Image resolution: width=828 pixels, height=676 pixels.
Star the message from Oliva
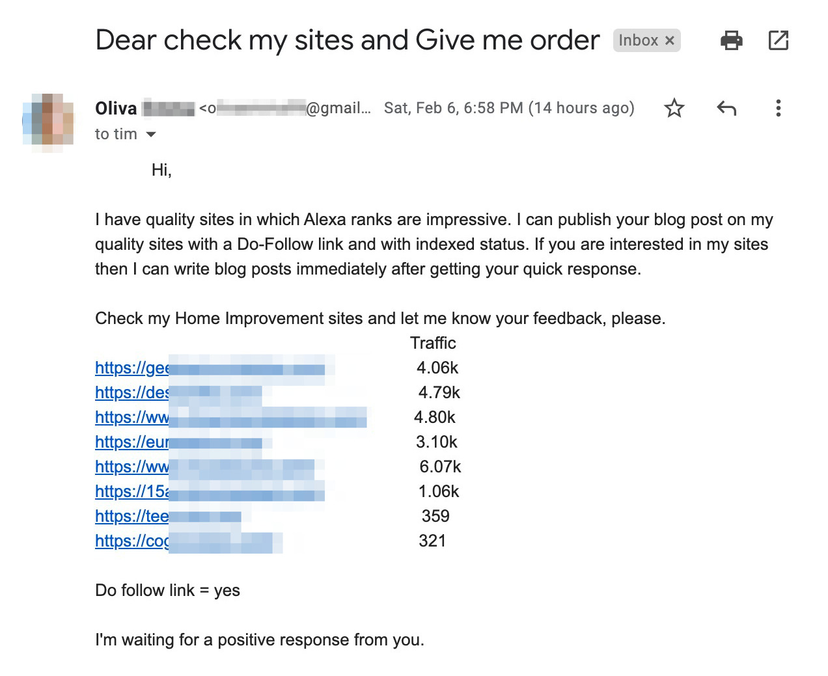pyautogui.click(x=674, y=108)
